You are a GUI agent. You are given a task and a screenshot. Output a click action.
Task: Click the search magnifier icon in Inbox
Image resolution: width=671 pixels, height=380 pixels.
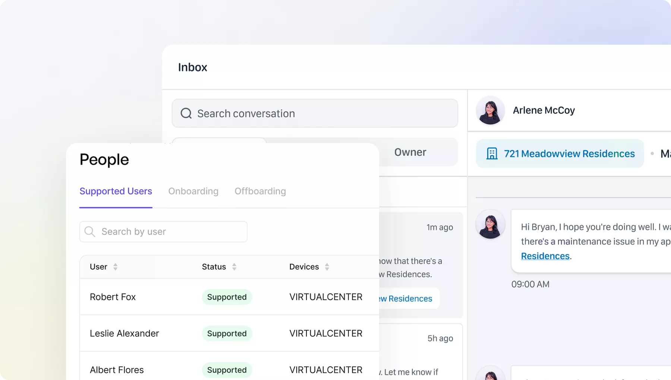[186, 113]
